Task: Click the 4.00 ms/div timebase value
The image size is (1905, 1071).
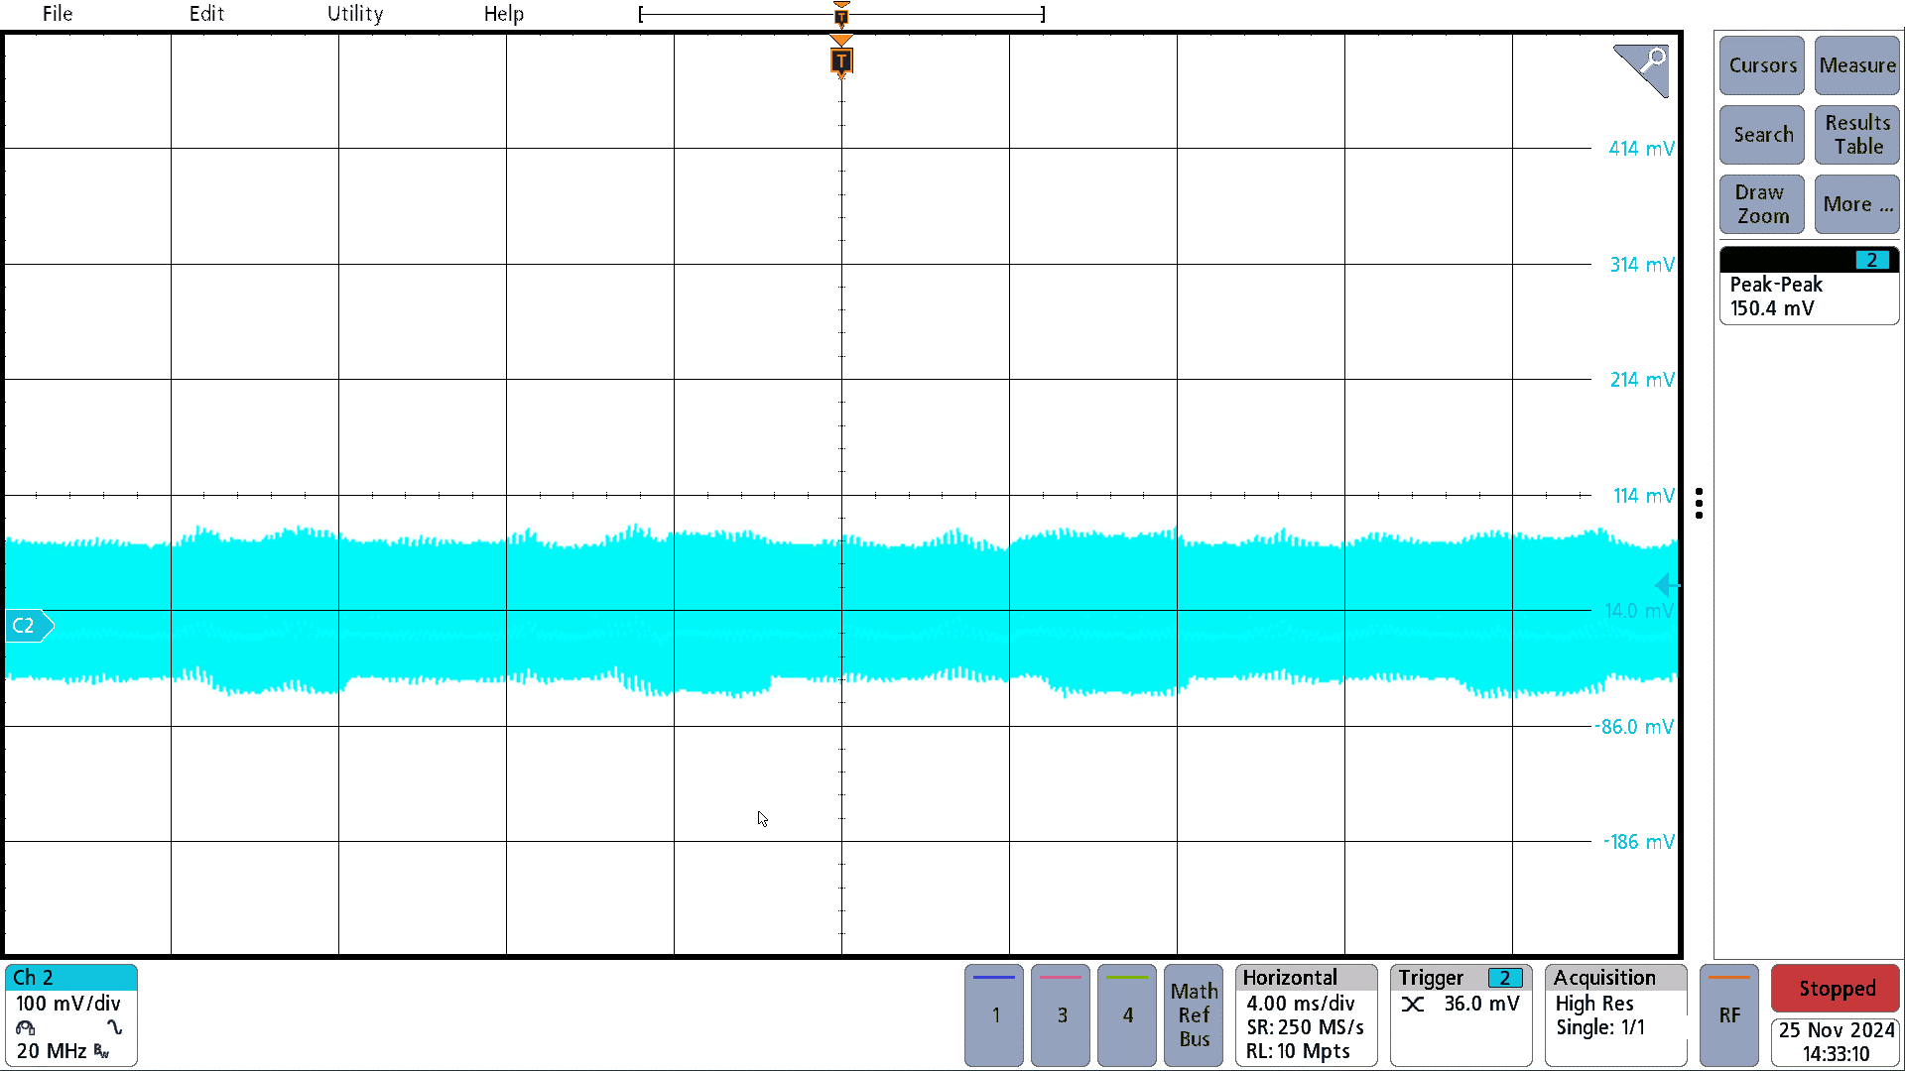Action: point(1301,1004)
